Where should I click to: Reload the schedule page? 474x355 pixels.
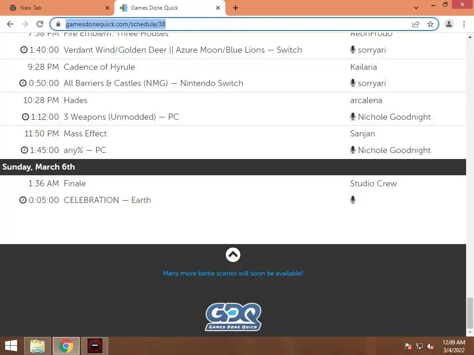[40, 24]
